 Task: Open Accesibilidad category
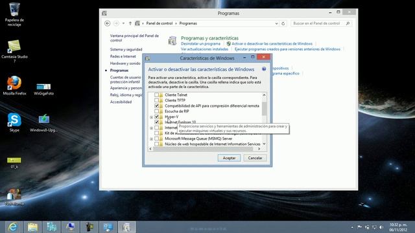click(121, 102)
